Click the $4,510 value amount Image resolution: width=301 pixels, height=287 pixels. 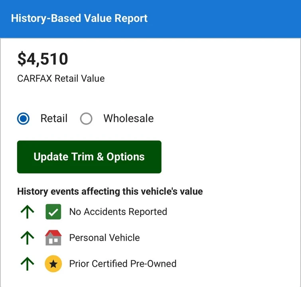(43, 59)
